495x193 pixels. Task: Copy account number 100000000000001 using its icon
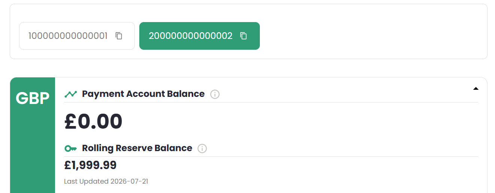(119, 36)
